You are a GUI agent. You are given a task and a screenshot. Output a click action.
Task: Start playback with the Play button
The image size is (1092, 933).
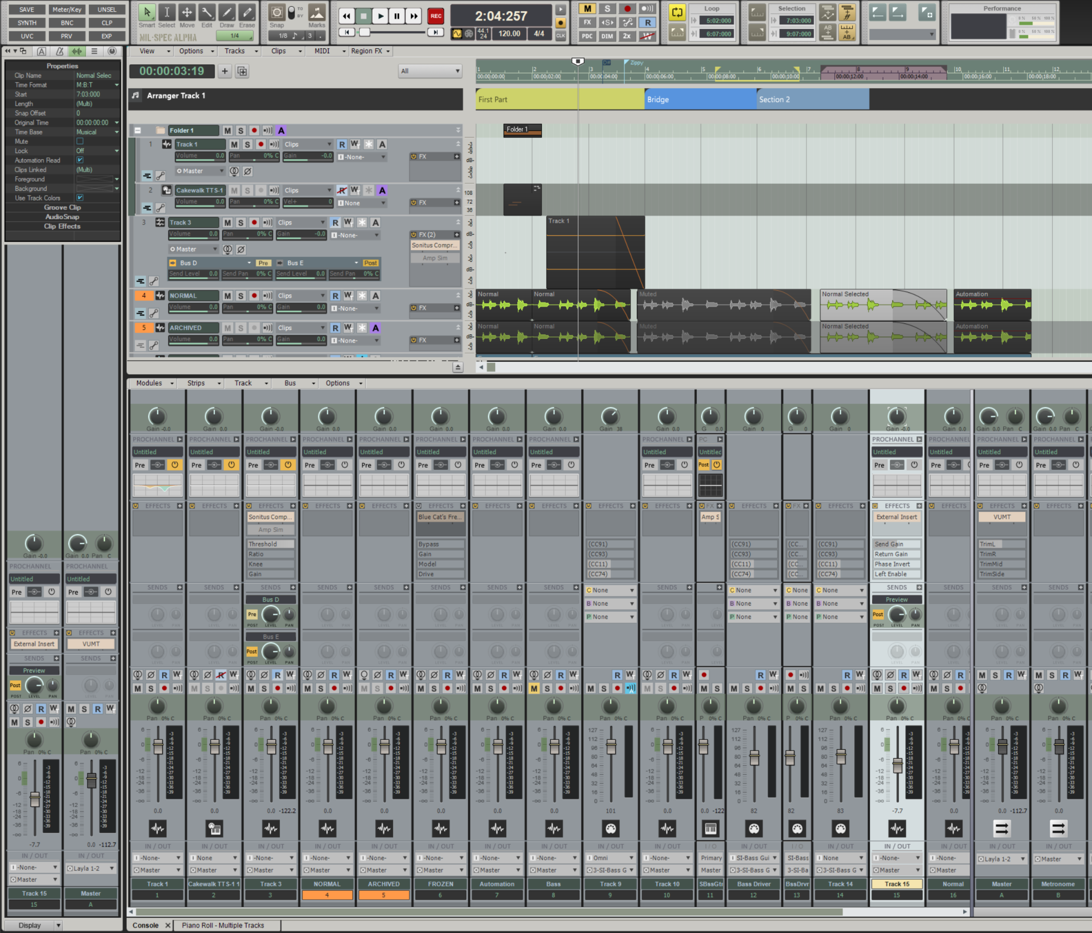pos(380,16)
